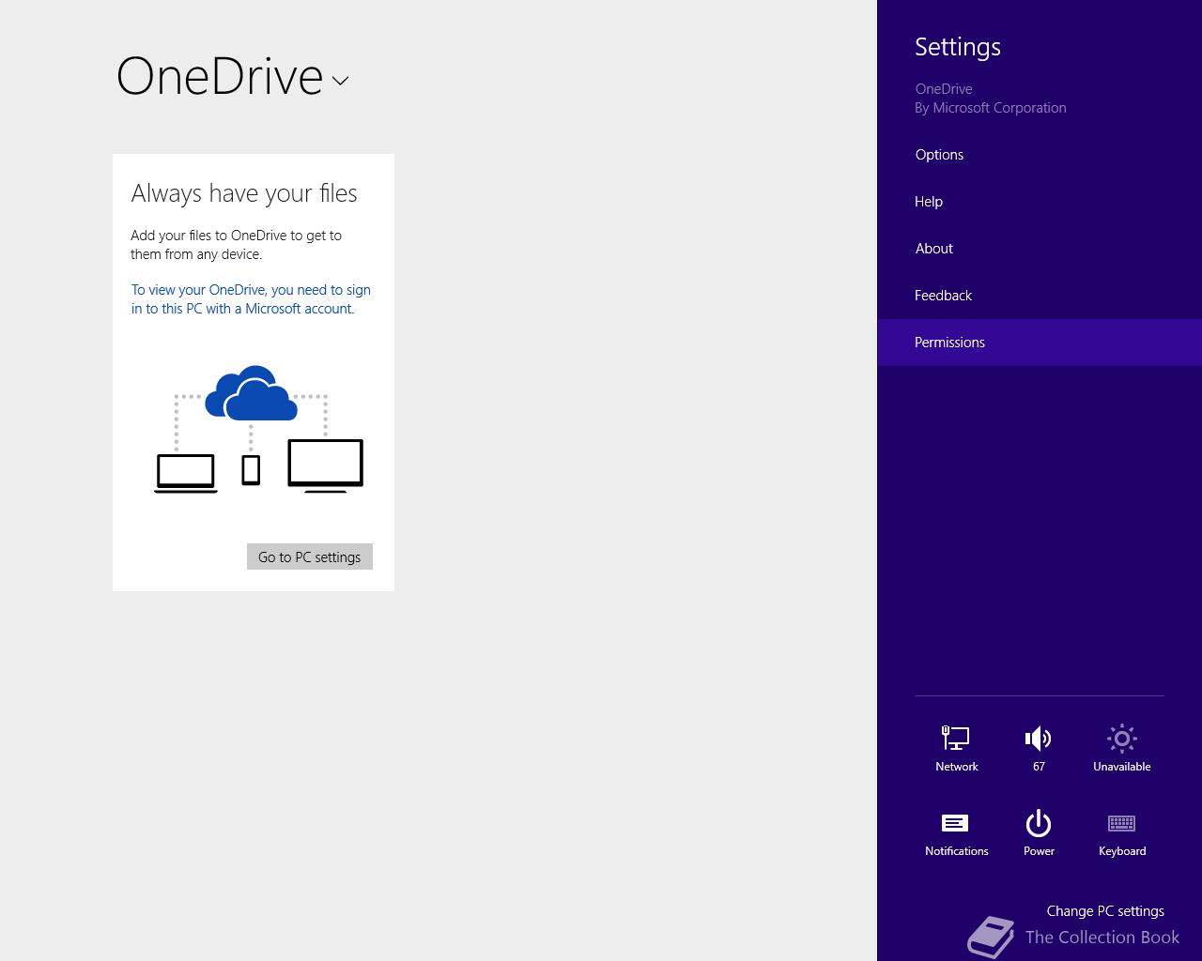Click Change PC settings link
This screenshot has height=961, width=1202.
(x=1105, y=910)
